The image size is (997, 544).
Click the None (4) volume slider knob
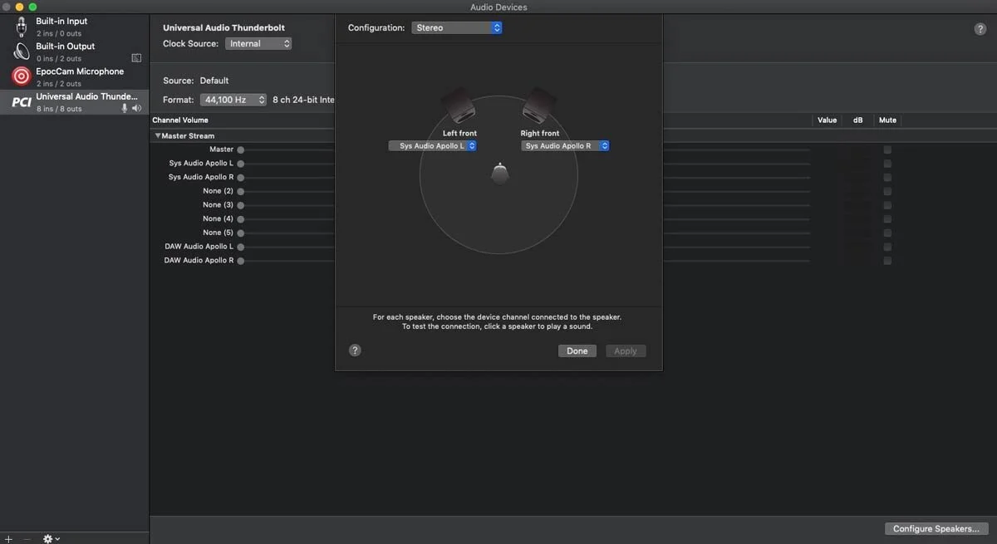(x=241, y=219)
